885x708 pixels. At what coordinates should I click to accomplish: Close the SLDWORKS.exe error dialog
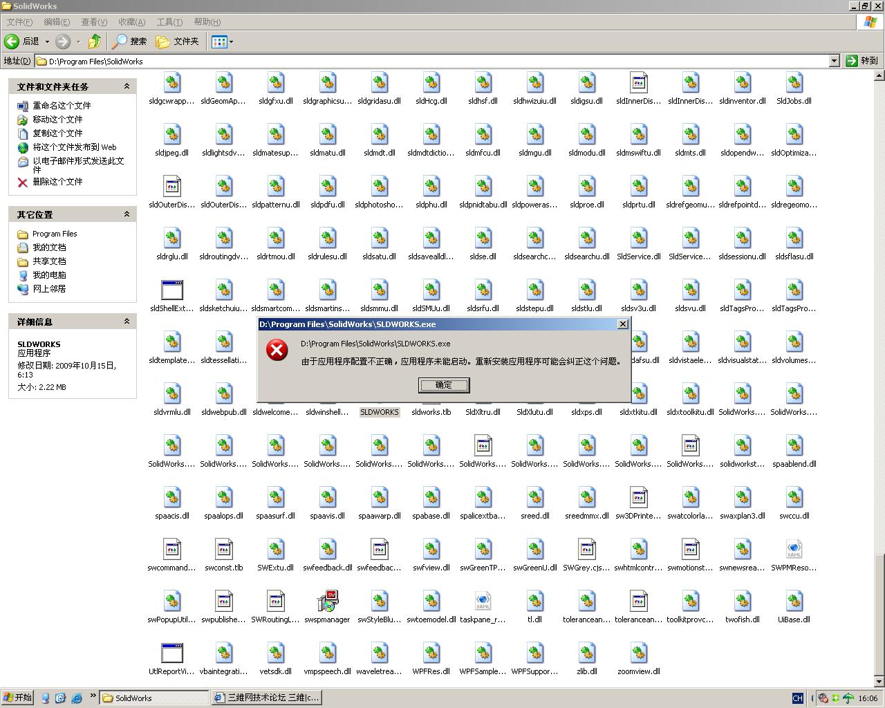(x=622, y=324)
